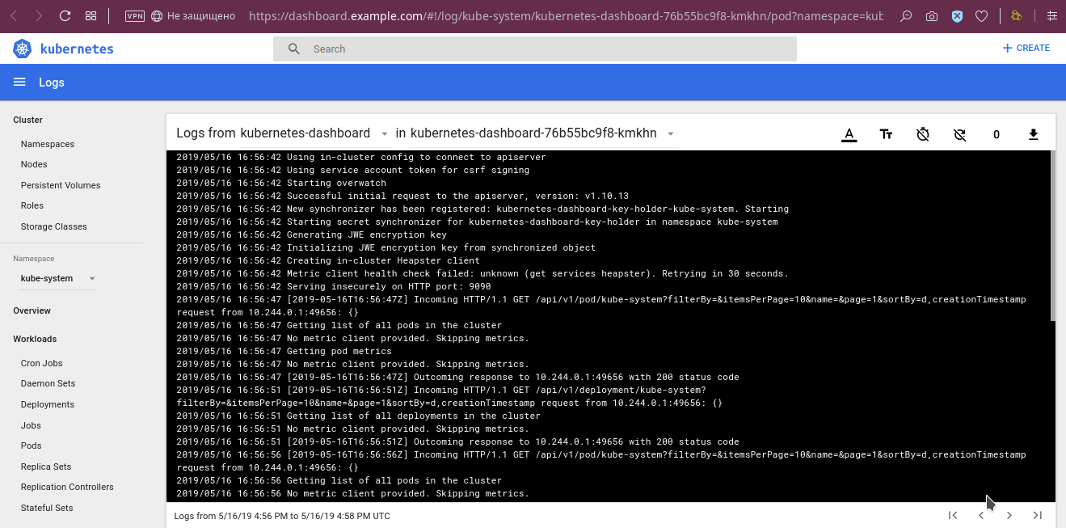The width and height of the screenshot is (1066, 528).
Task: Open Storage Classes in sidebar
Action: [54, 226]
